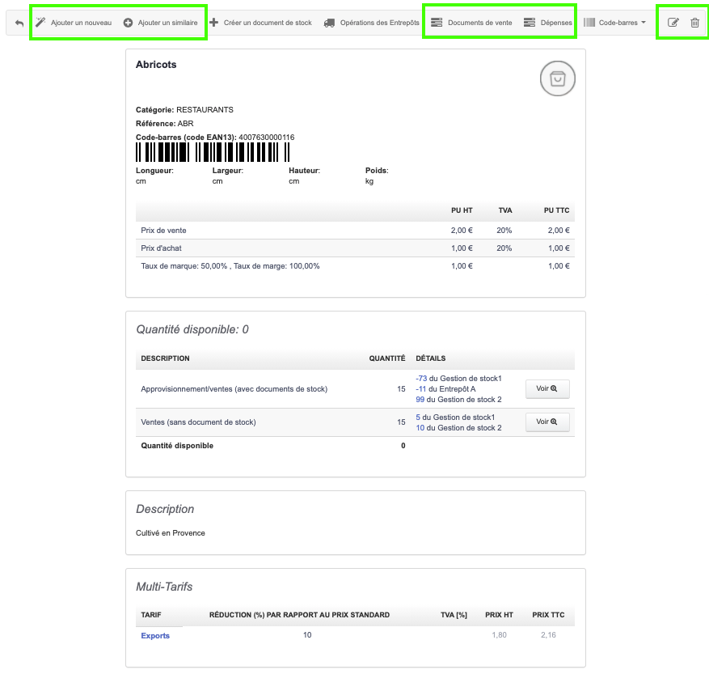Click the Voir button for Ventes sans document

coord(547,422)
